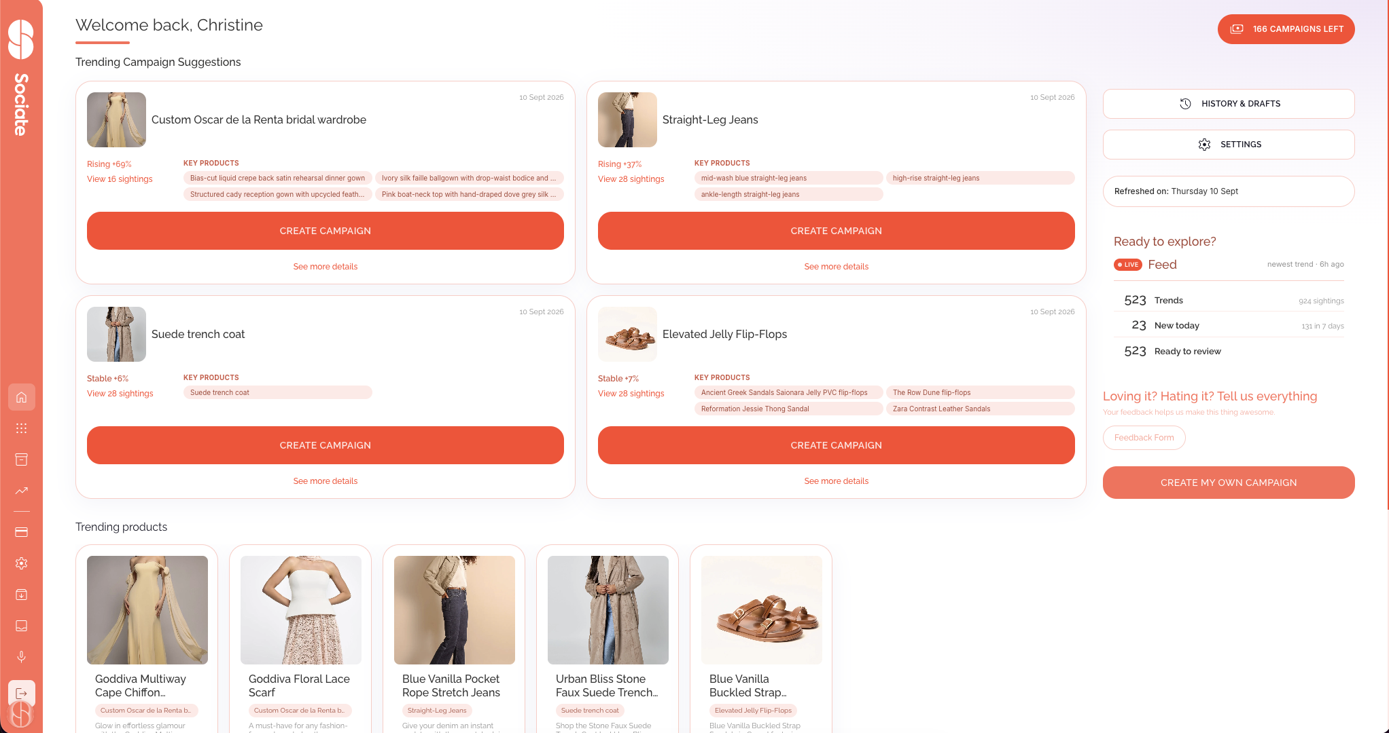Viewport: 1389px width, 733px height.
Task: Open History & Drafts
Action: (1229, 104)
